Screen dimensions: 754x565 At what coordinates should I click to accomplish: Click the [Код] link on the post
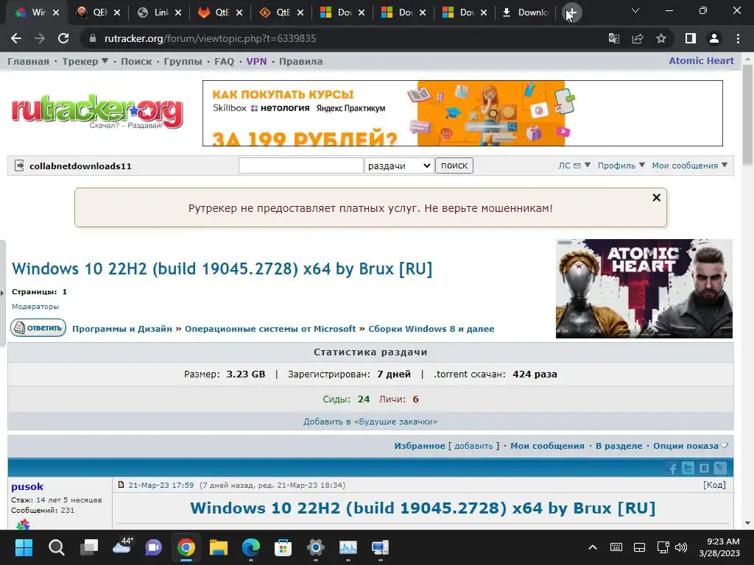click(x=714, y=485)
